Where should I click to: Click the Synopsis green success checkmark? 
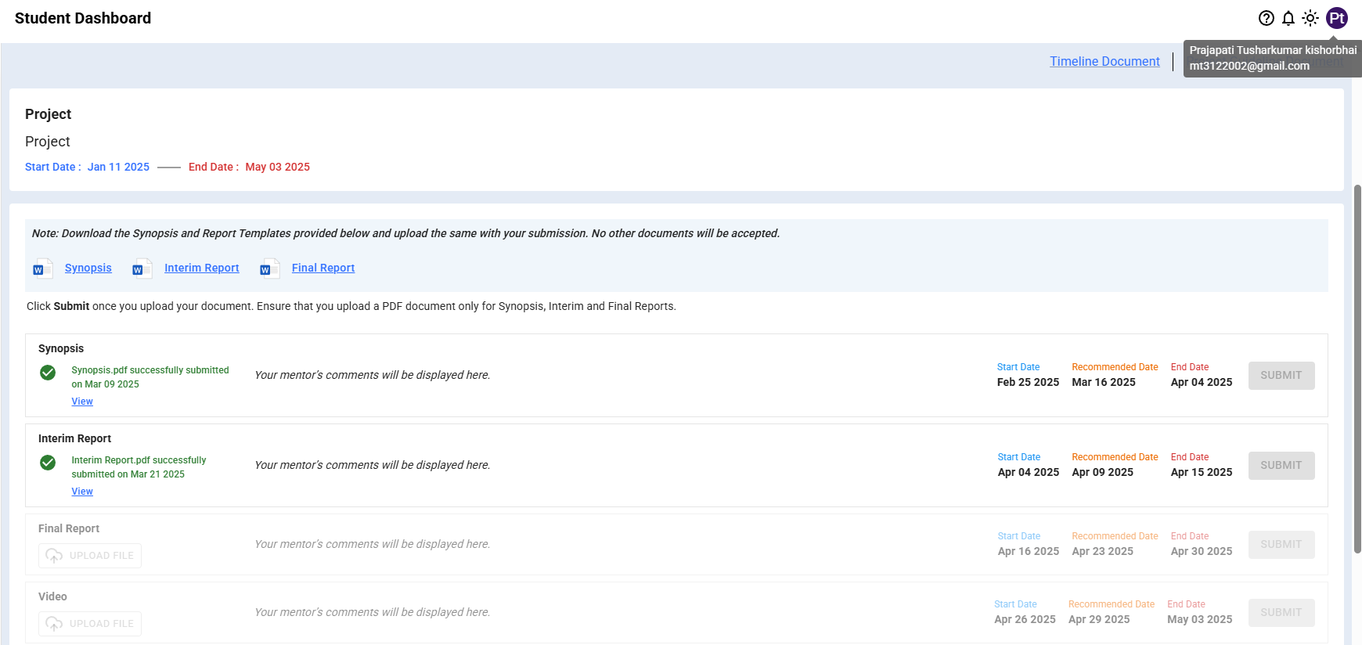click(48, 373)
